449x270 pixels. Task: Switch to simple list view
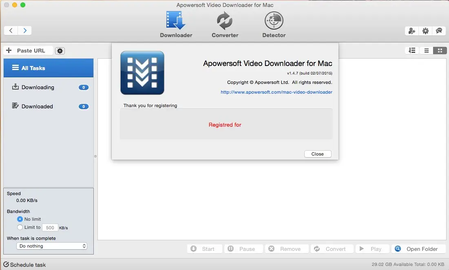[x=427, y=50]
